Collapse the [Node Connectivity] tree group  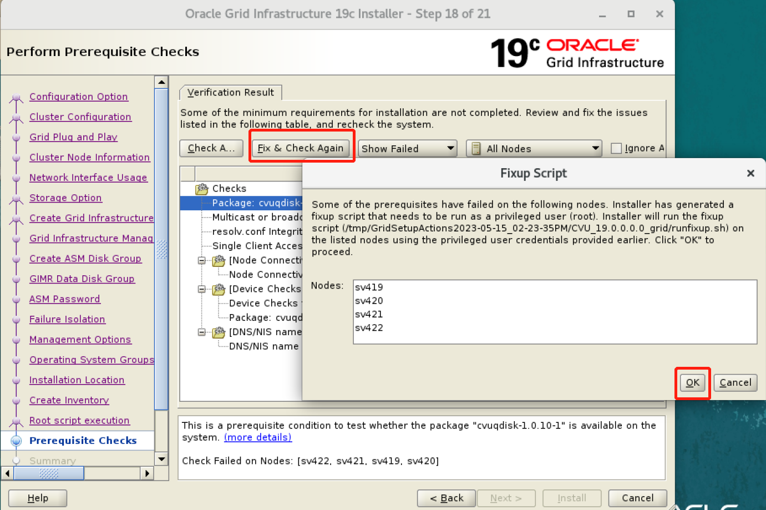[x=202, y=260]
